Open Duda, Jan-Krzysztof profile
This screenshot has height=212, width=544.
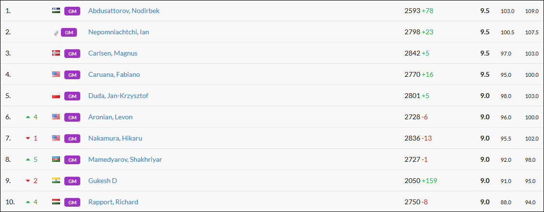(x=118, y=96)
